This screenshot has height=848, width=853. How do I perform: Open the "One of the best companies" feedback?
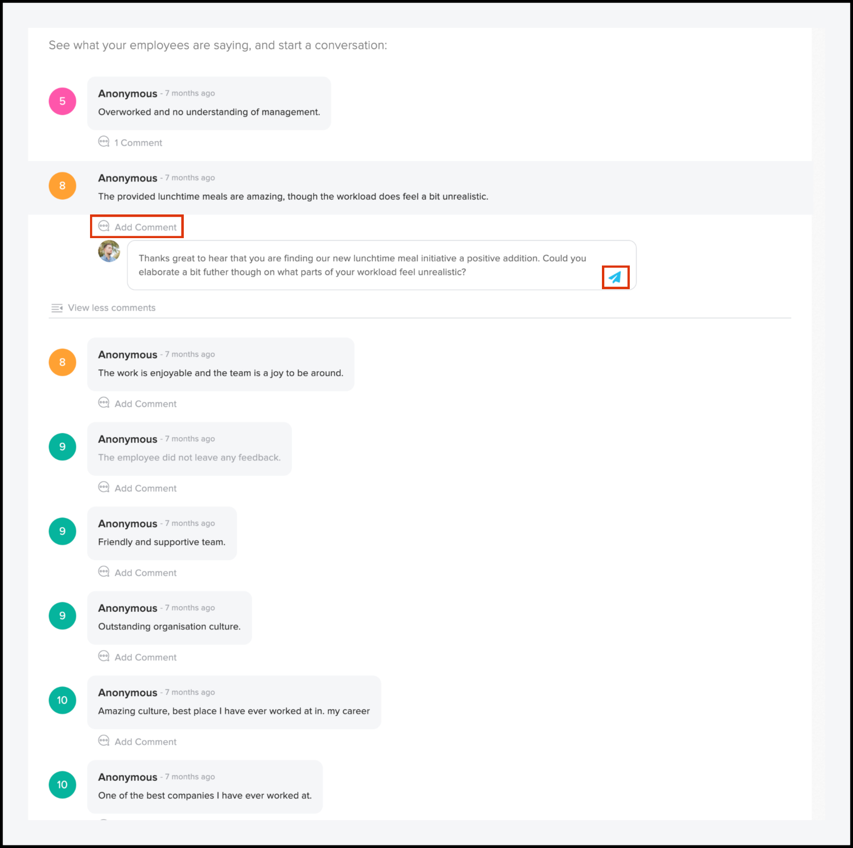point(205,787)
